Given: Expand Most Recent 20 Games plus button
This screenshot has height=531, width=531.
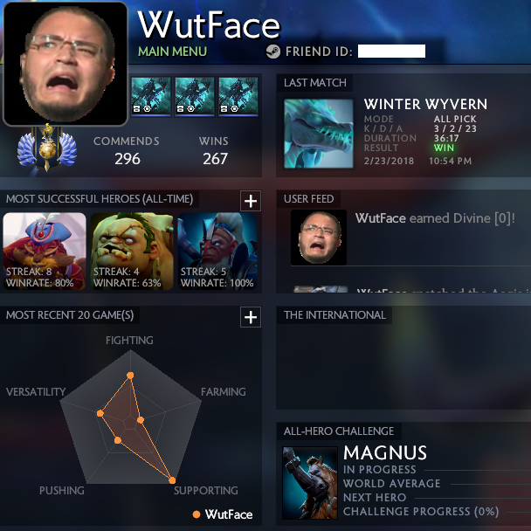Looking at the screenshot, I should (x=251, y=317).
